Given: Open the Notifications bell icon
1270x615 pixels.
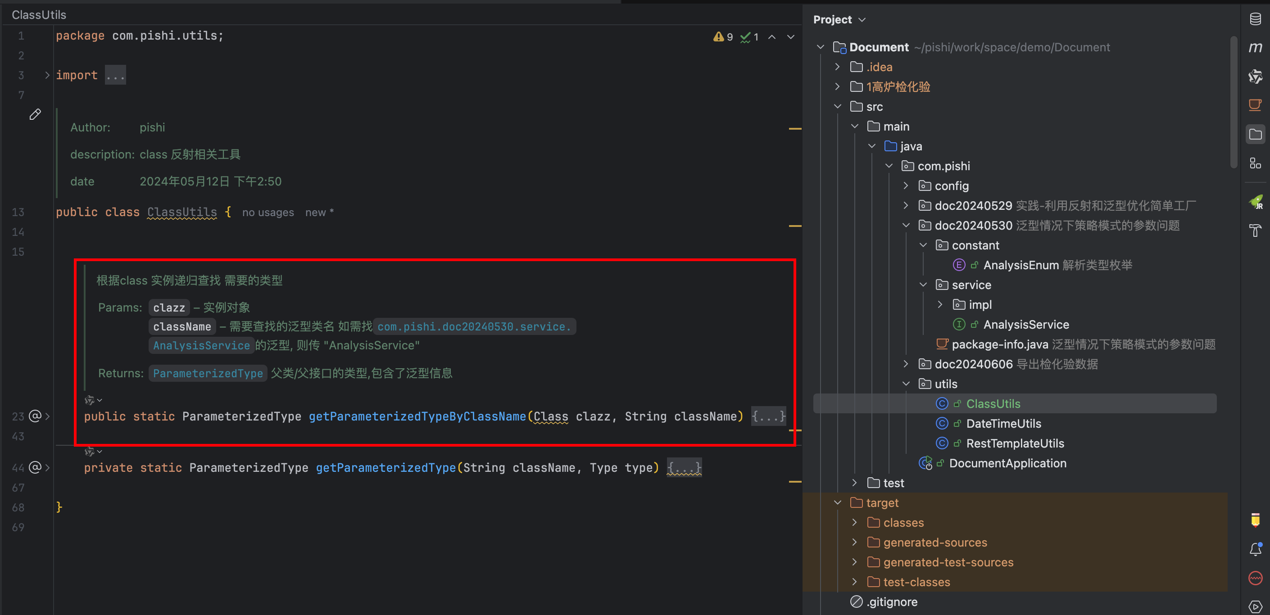Looking at the screenshot, I should click(1255, 549).
